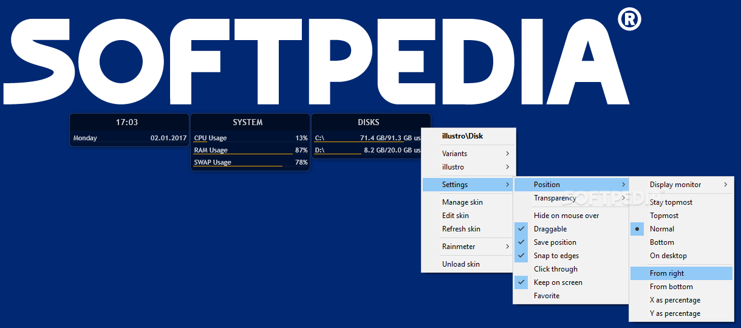The height and width of the screenshot is (328, 741).
Task: Open the Display monitor submenu
Action: 681,185
